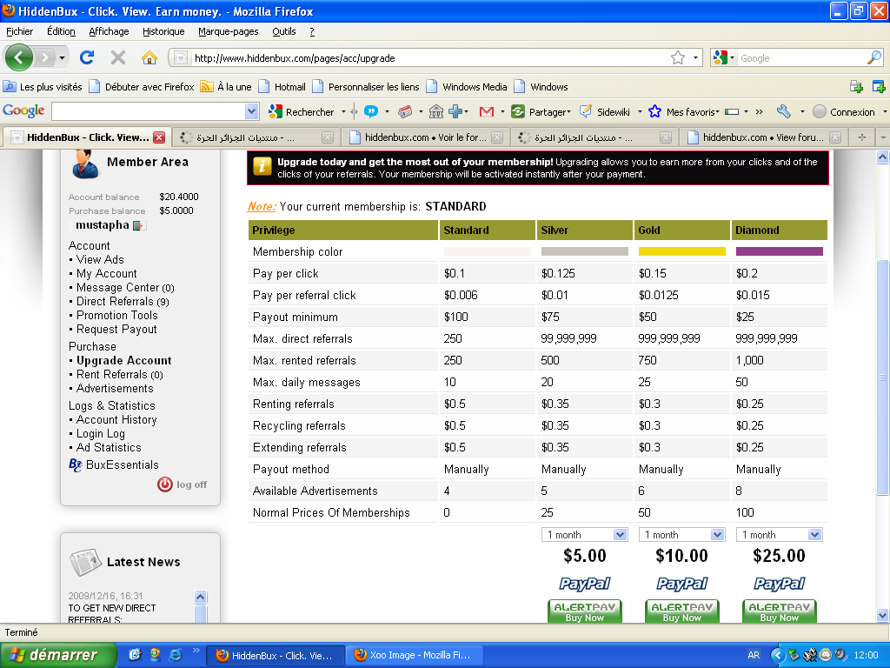The image size is (890, 668).
Task: Click Diamond AlertPay Buy Now button
Action: click(x=780, y=611)
